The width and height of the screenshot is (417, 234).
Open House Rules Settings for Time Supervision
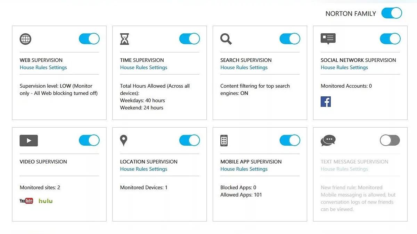click(144, 68)
